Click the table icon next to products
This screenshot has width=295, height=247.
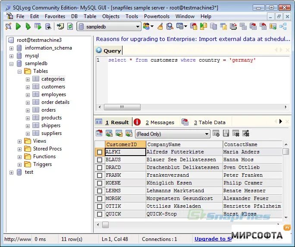tap(36, 118)
